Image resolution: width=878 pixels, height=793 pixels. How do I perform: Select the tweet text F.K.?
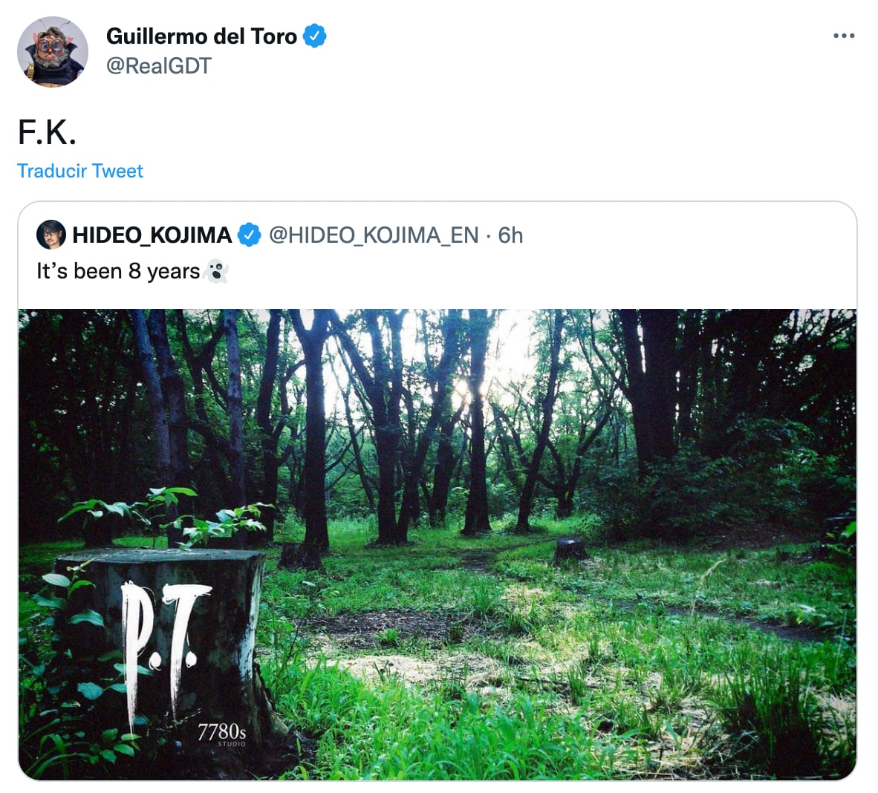47,132
